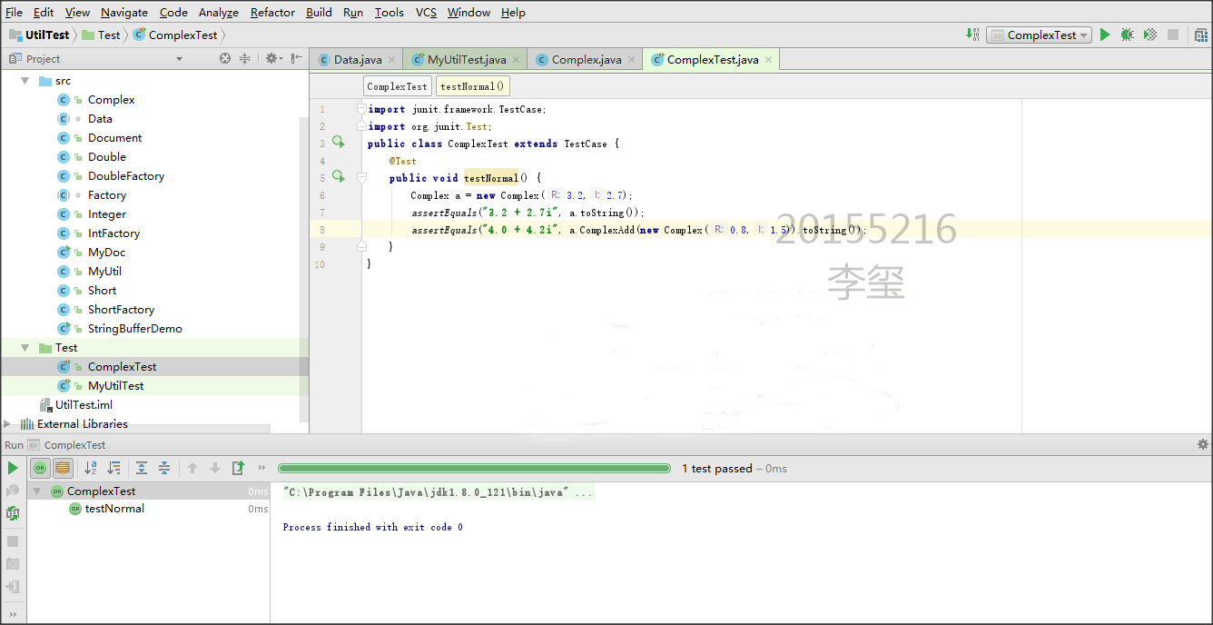
Task: Switch to Data.java tab
Action: tap(357, 59)
